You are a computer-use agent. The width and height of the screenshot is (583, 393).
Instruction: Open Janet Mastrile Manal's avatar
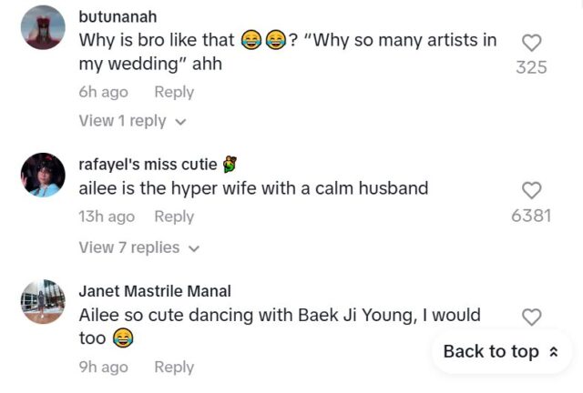tap(43, 301)
